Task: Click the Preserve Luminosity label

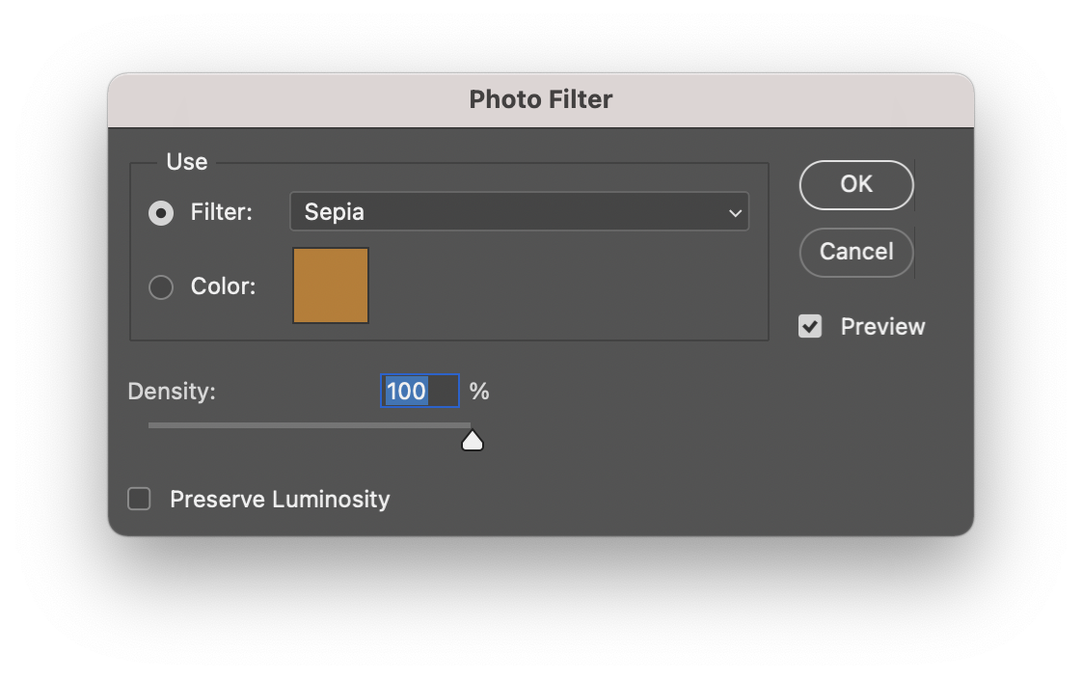Action: tap(280, 500)
